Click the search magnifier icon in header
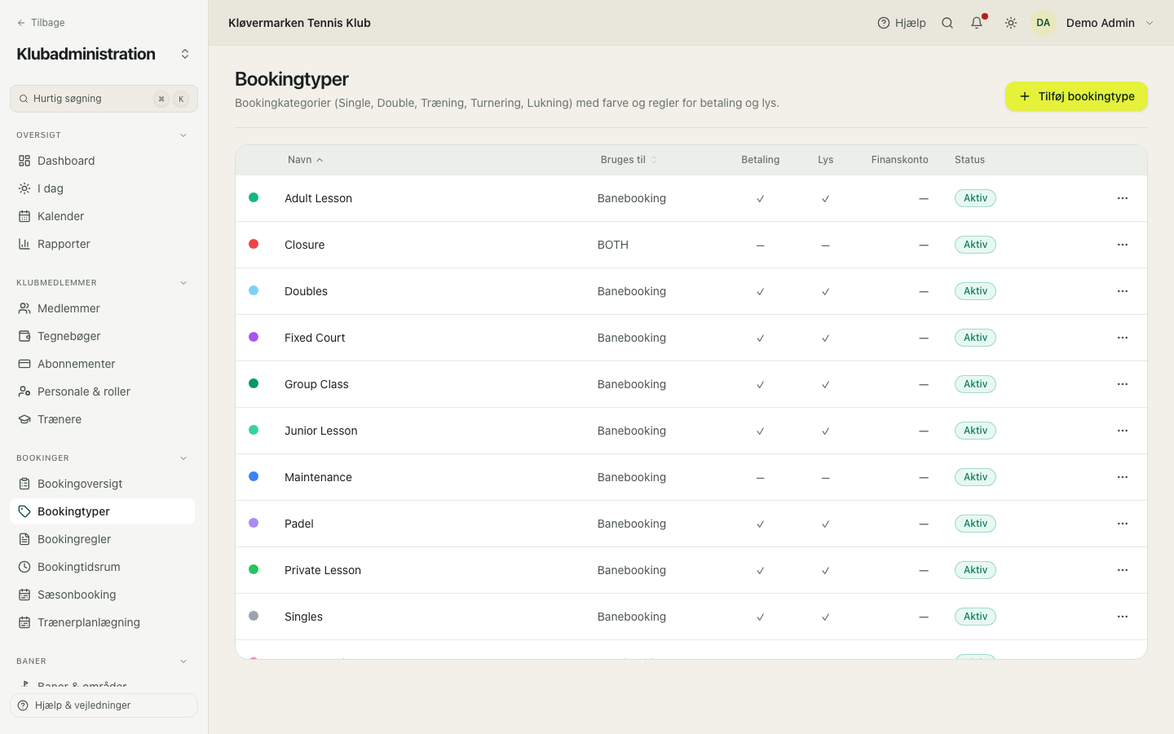 point(947,23)
